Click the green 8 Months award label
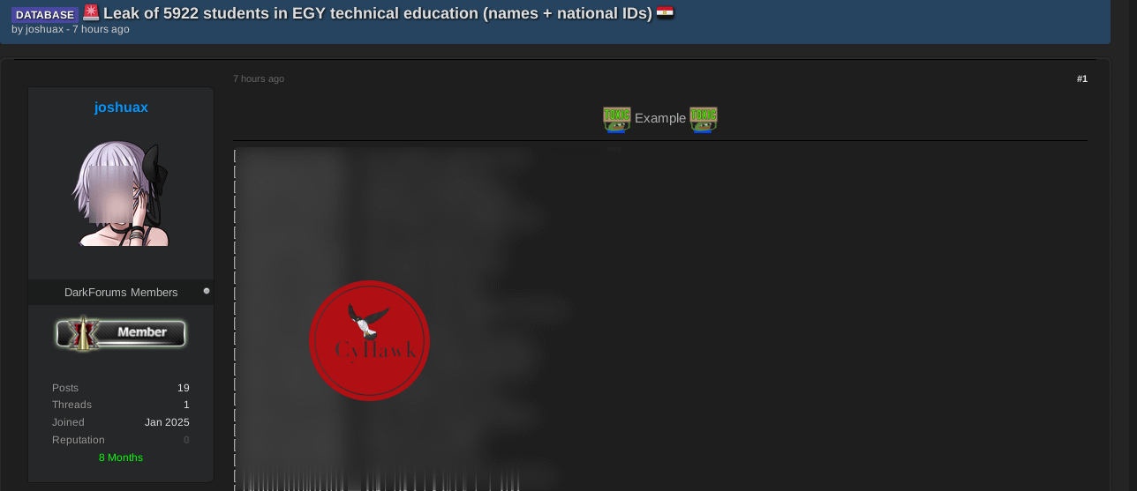This screenshot has width=1137, height=491. [121, 458]
